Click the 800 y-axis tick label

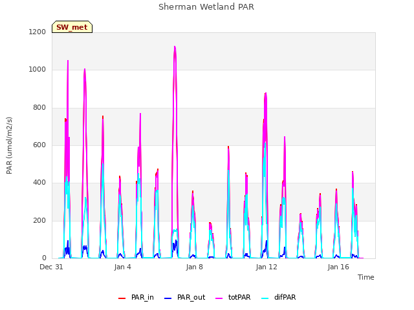click(39, 108)
